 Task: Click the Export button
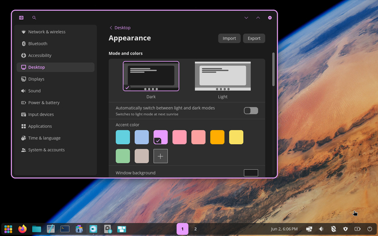pos(254,38)
